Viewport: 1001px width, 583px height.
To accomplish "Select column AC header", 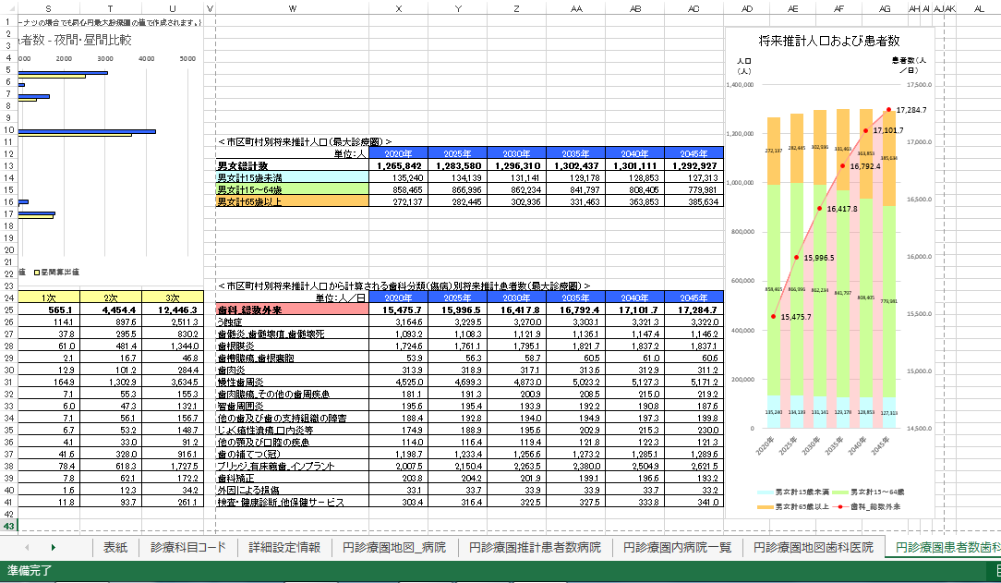I will pyautogui.click(x=693, y=8).
